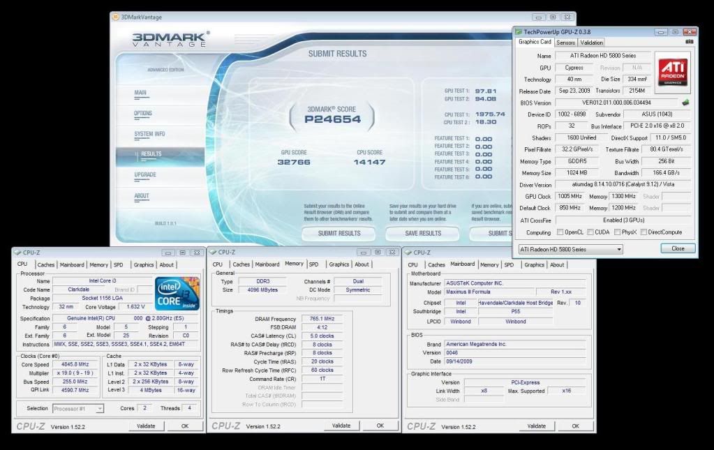Click OK in the CPU-Z processor window
This screenshot has height=450, width=714.
185,426
